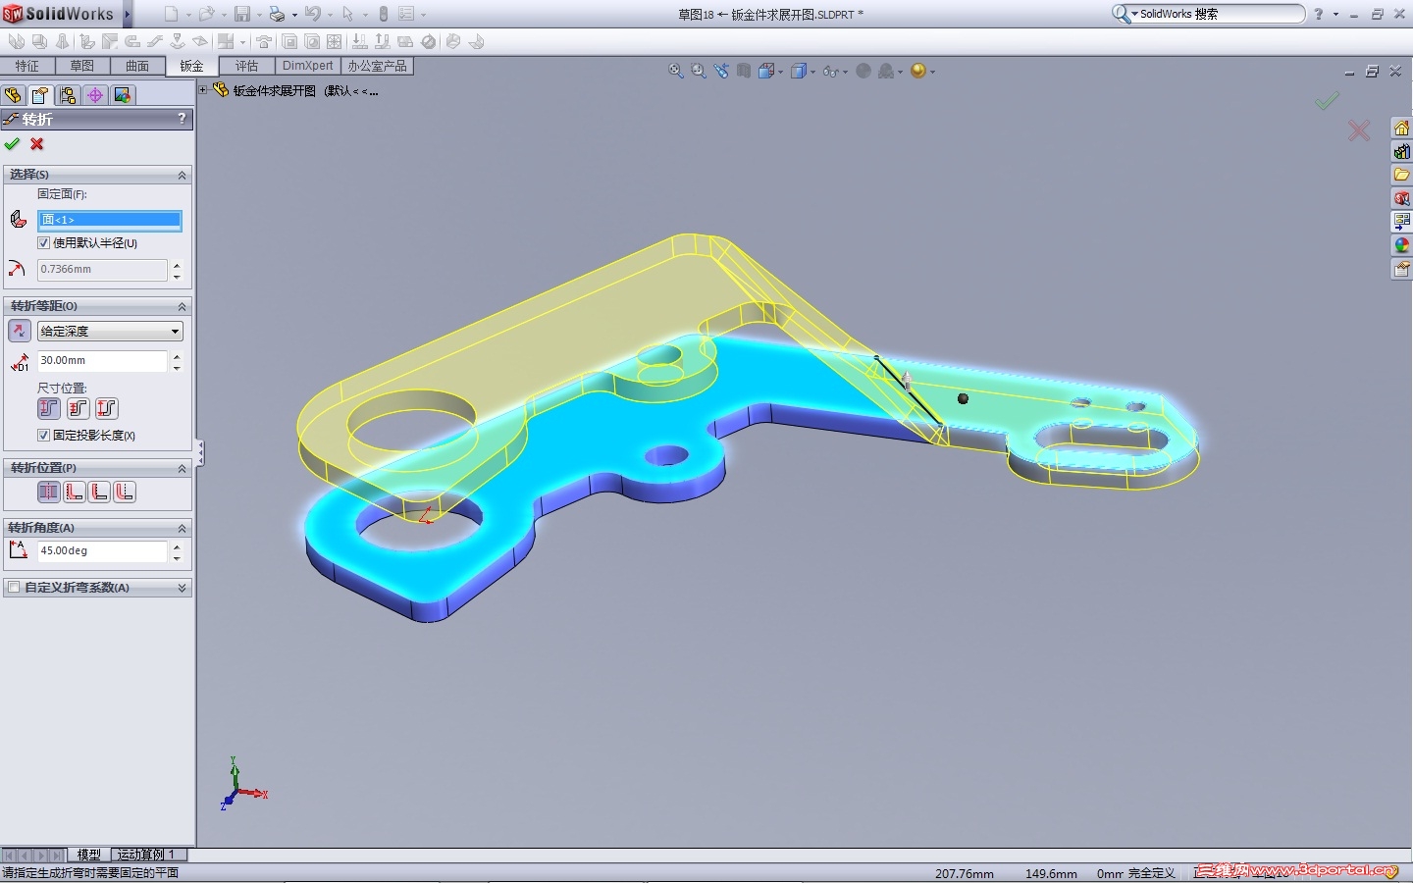
Task: Click the 30.00mm offset distance field
Action: pos(103,361)
